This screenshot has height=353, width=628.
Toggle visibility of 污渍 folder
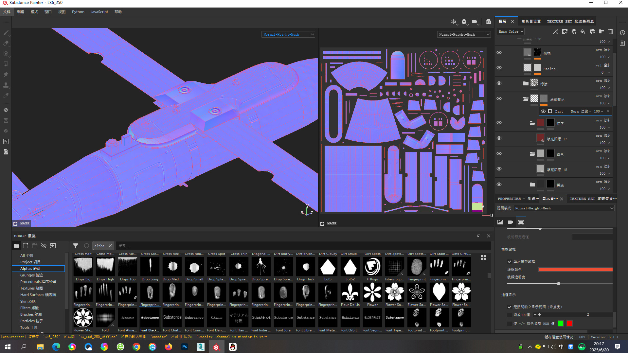pyautogui.click(x=499, y=83)
